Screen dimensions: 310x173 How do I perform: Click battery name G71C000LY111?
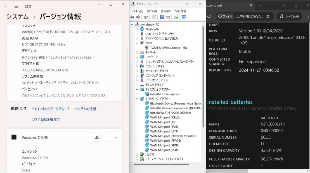pos(273,124)
